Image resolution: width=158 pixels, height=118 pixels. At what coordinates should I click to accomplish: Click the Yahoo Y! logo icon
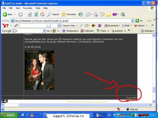click(x=5, y=25)
